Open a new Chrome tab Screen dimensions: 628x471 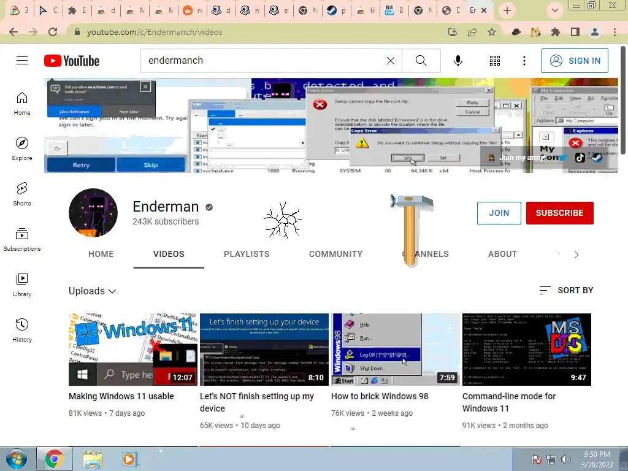(507, 10)
